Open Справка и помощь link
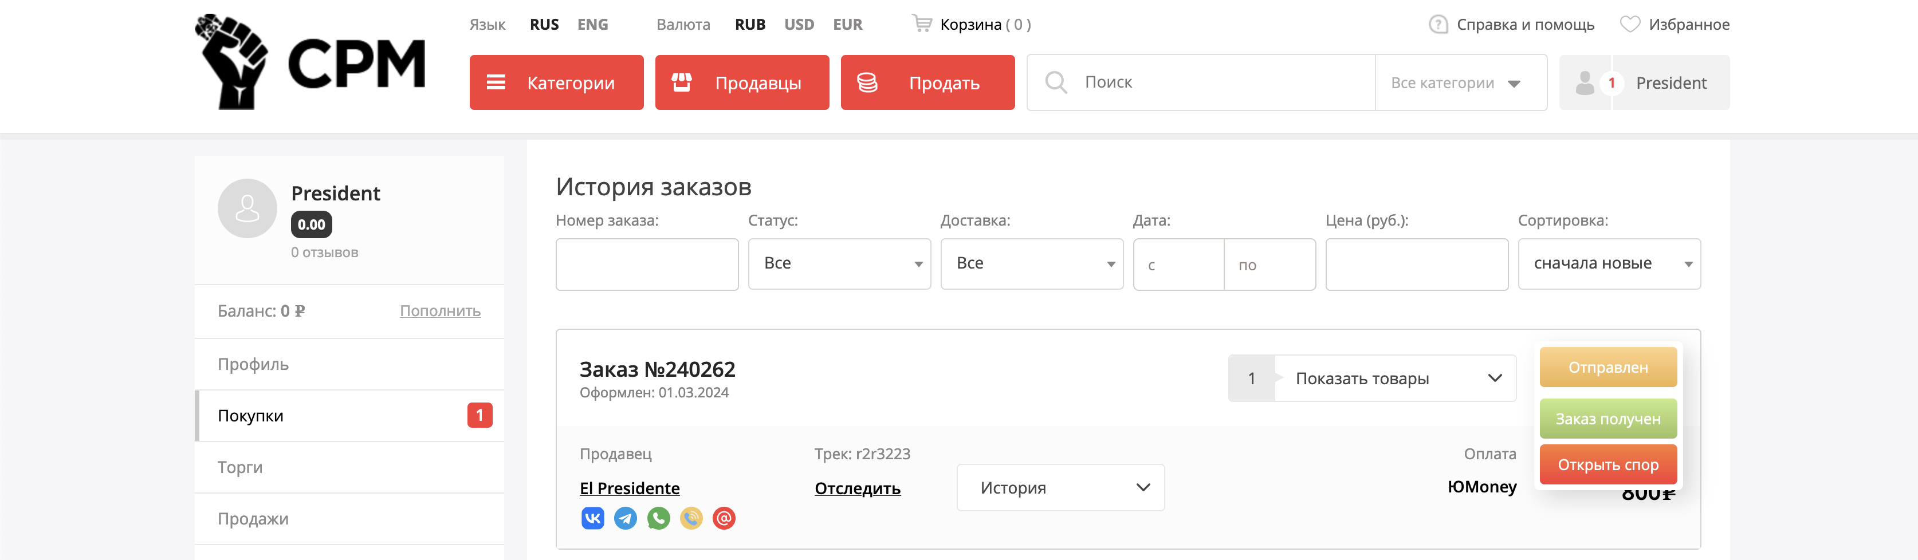 pos(1526,25)
